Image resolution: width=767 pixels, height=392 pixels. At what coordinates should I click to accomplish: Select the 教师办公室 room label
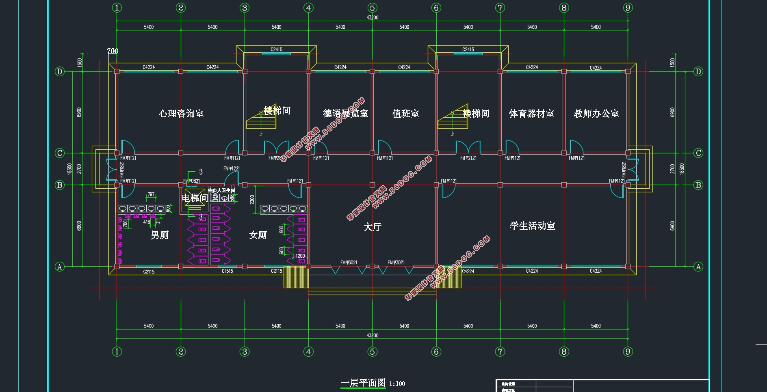point(596,114)
